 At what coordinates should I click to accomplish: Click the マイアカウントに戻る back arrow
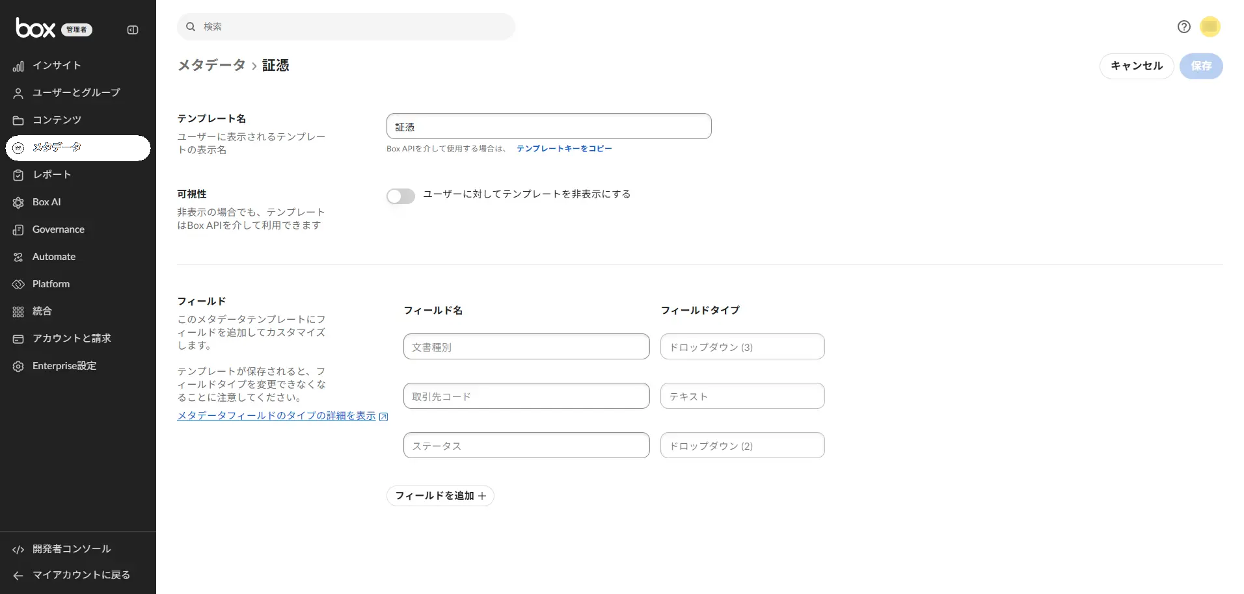18,575
